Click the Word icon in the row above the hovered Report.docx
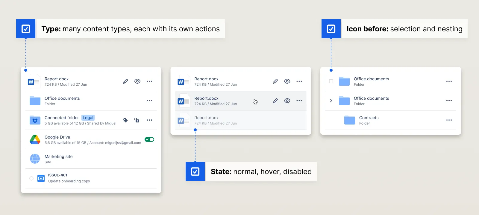Viewport: 479px width, 215px height. tap(184, 81)
